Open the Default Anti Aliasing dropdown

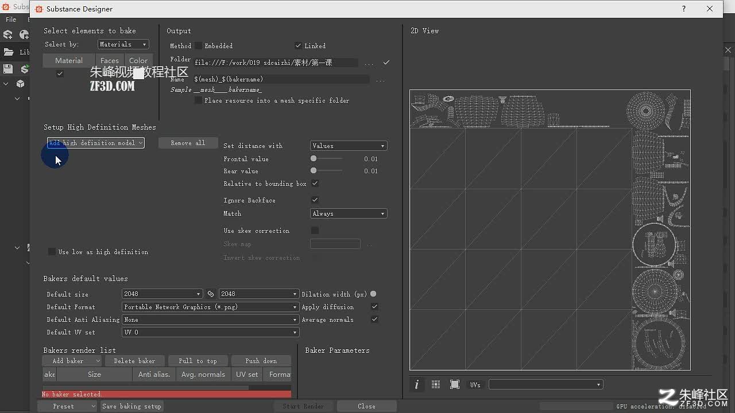click(210, 320)
